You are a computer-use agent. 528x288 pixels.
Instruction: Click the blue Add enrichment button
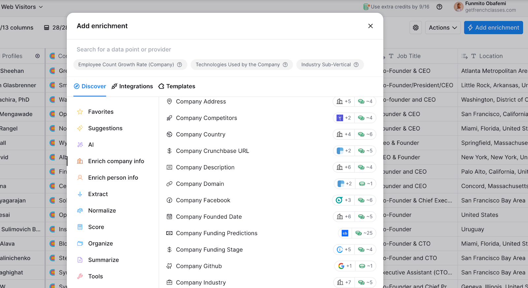493,28
